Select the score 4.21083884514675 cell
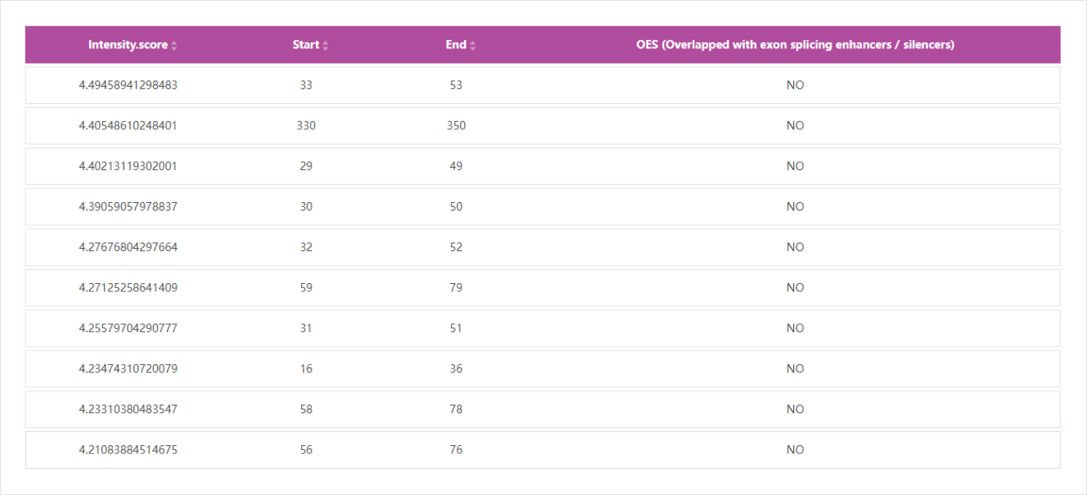This screenshot has width=1087, height=495. (128, 450)
